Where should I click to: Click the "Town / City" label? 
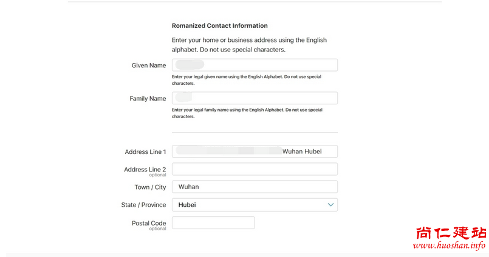pos(150,187)
